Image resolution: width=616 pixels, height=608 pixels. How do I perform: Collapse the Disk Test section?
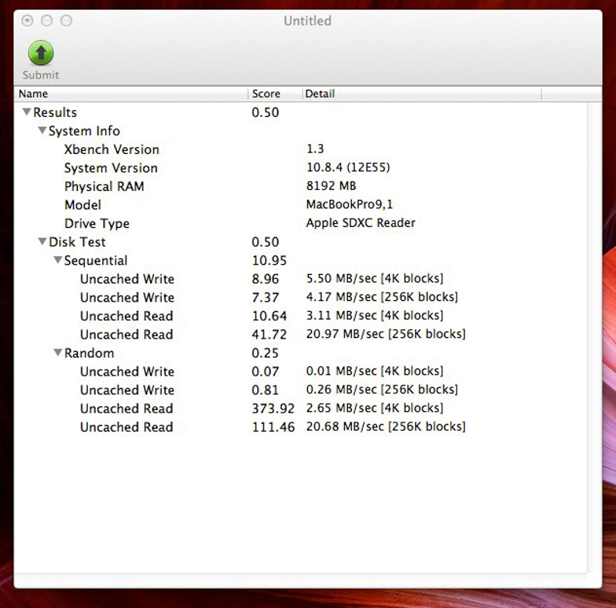click(42, 242)
